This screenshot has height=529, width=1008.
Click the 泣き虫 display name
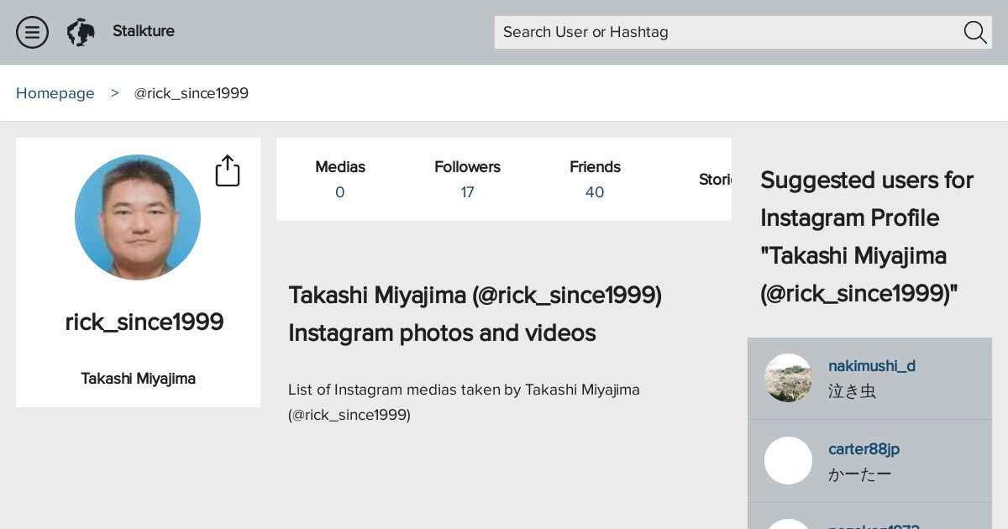pos(852,391)
